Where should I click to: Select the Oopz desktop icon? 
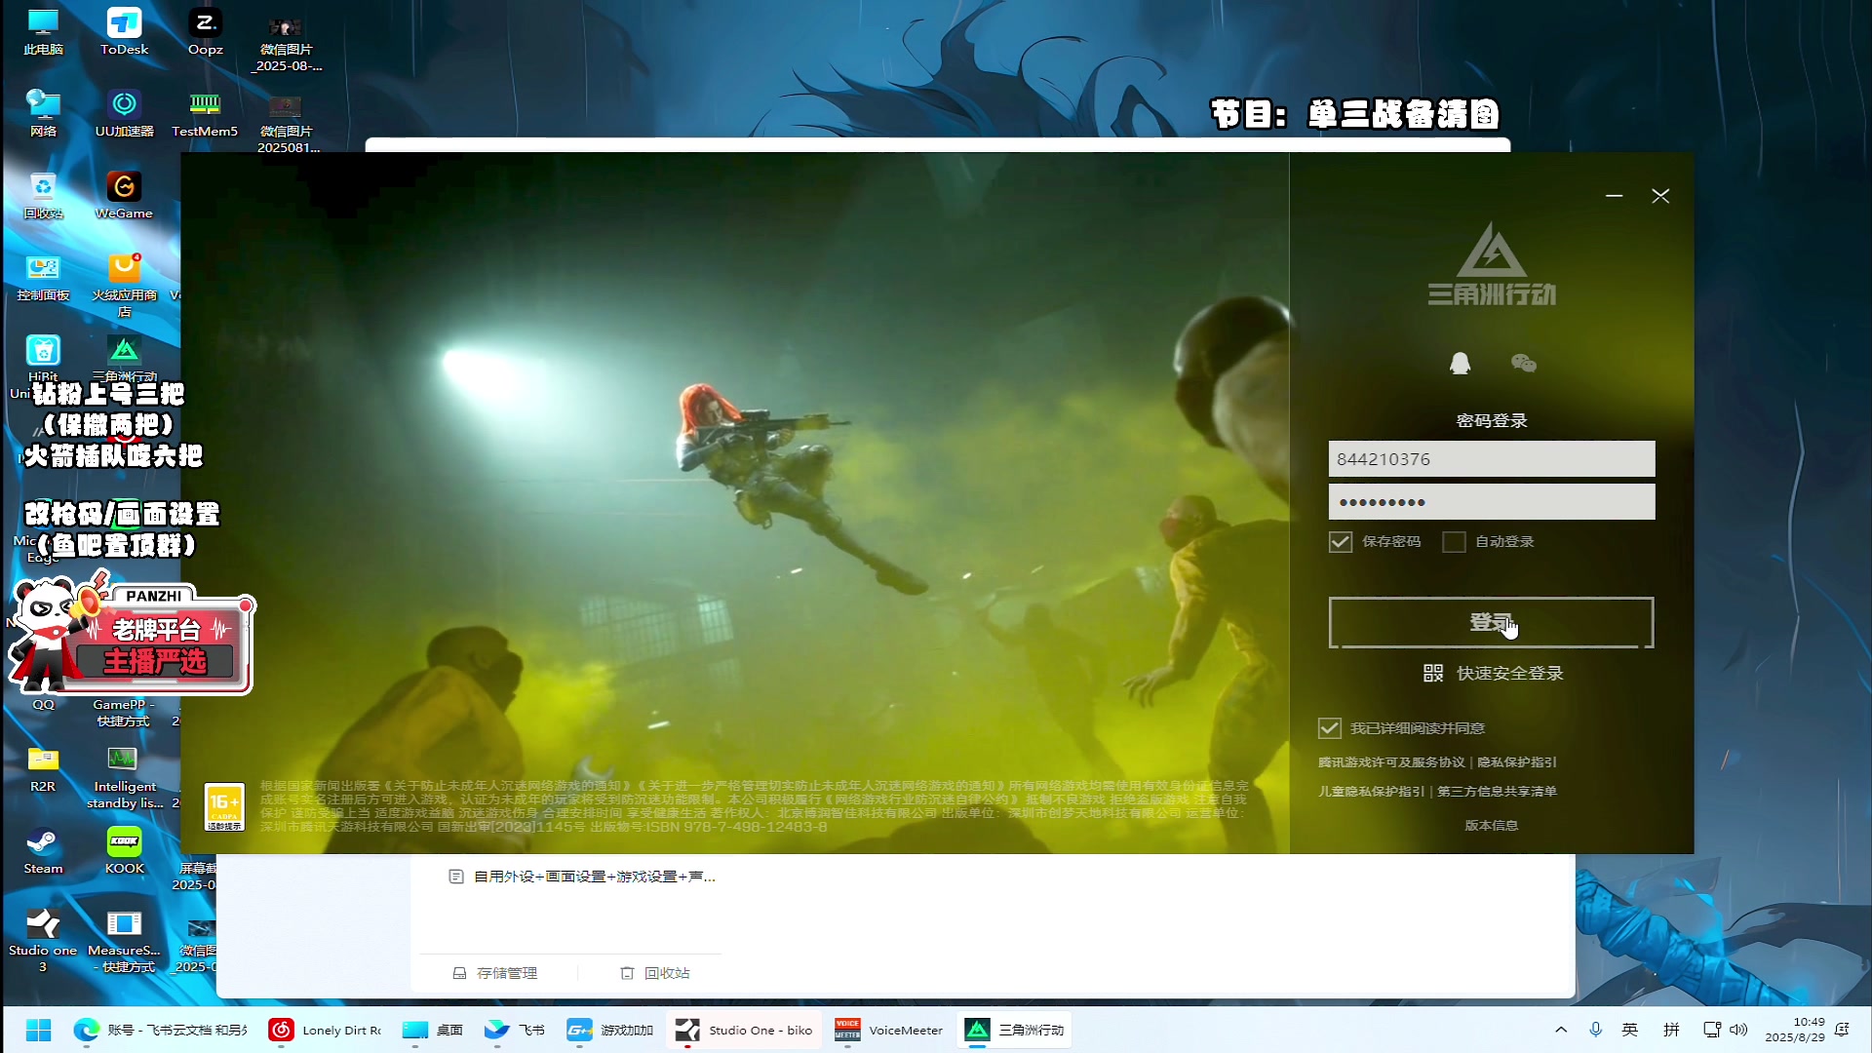pyautogui.click(x=205, y=32)
